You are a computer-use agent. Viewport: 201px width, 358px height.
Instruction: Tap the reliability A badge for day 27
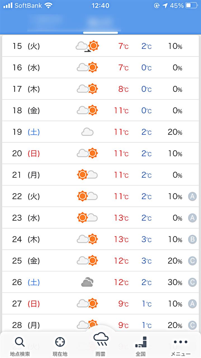192,304
